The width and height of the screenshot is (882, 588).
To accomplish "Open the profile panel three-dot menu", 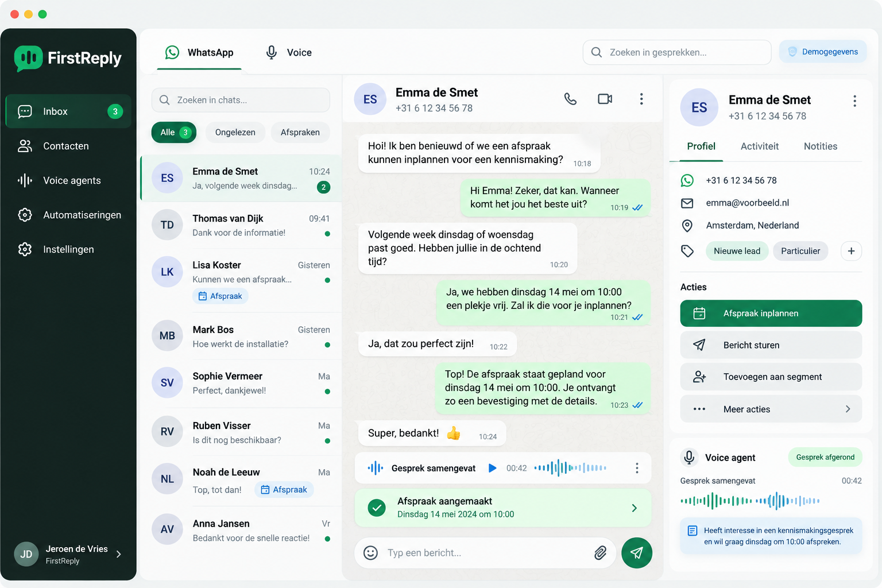I will [854, 101].
